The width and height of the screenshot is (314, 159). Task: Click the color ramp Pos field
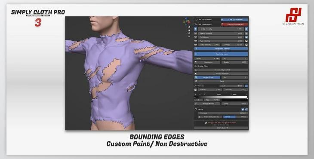point(212,100)
